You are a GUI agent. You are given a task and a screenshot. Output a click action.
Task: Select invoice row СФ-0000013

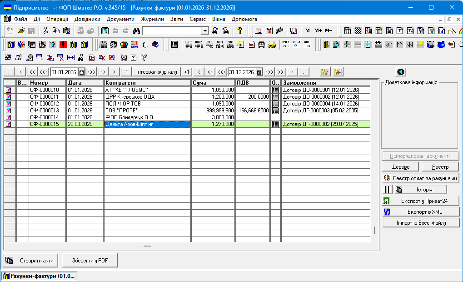click(44, 111)
